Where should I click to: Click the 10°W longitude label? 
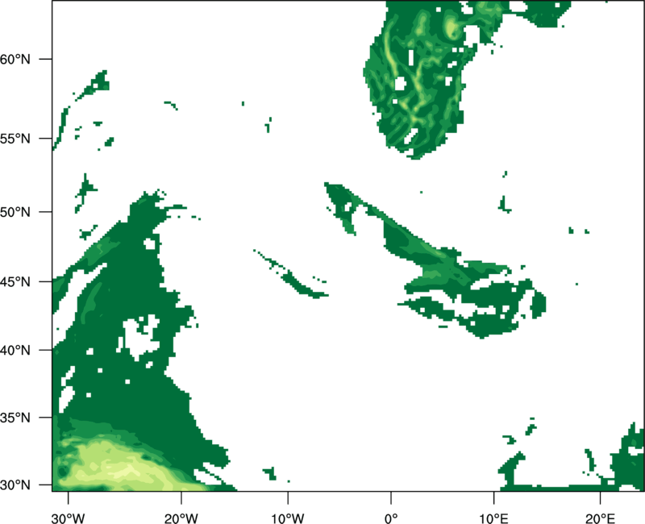click(x=288, y=518)
